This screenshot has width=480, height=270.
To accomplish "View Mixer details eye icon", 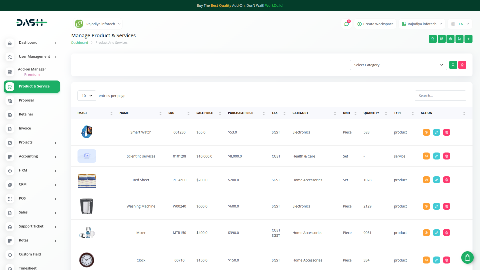I will pyautogui.click(x=426, y=233).
